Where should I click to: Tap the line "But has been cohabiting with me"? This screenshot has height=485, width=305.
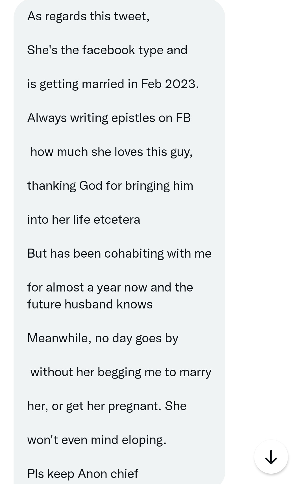119,253
